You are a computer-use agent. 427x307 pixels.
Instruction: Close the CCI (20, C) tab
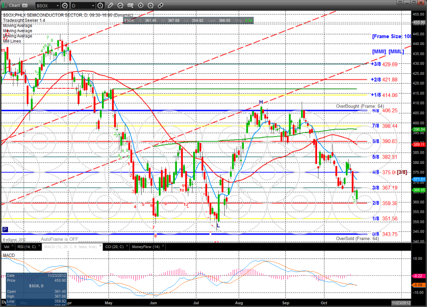click(x=127, y=246)
